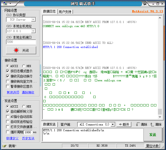Click the 清除接收 link
This screenshot has width=166, height=150.
28,92
